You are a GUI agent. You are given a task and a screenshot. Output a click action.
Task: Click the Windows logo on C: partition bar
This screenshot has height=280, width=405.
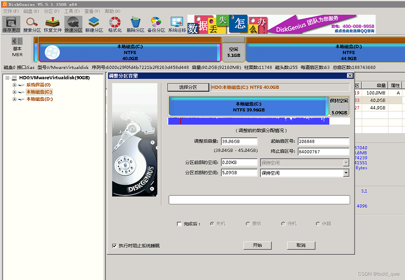click(x=52, y=52)
